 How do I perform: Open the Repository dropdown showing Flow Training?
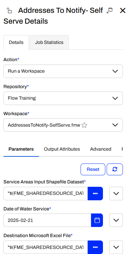pos(63,98)
